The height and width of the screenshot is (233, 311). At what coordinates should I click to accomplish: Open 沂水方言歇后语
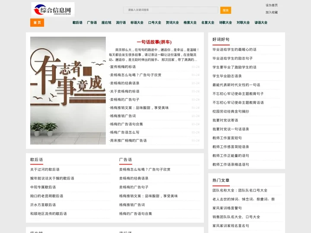(43, 205)
